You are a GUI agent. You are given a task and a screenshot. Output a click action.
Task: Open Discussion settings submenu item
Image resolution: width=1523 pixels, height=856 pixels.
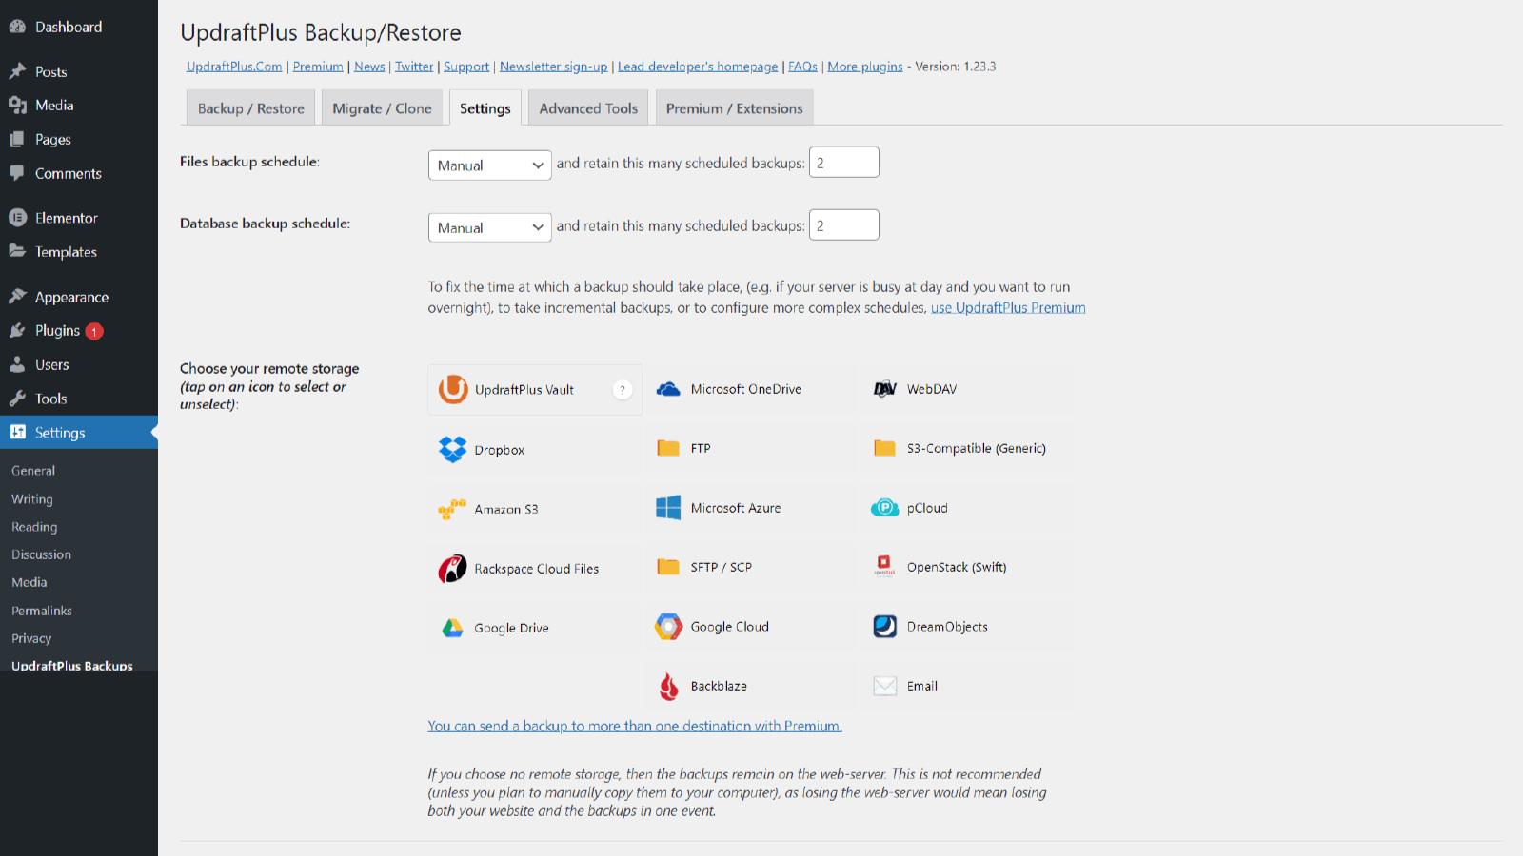coord(41,554)
